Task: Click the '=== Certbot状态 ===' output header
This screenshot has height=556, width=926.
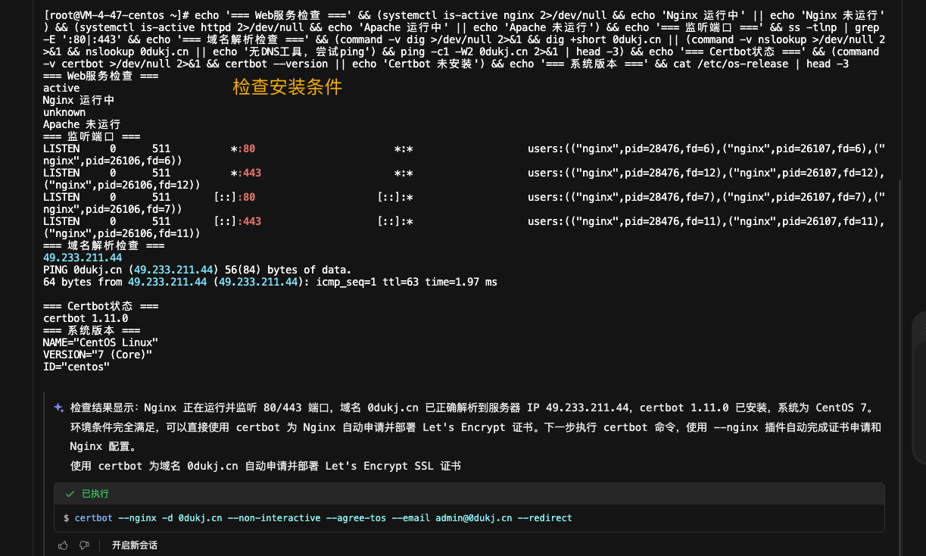Action: [101, 306]
